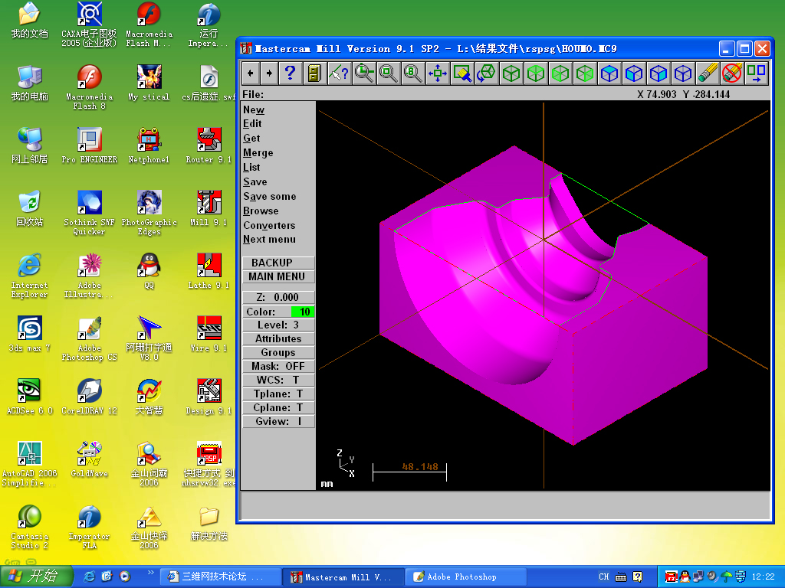Click the file cabinet toolbar icon
The image size is (785, 588).
[x=314, y=73]
